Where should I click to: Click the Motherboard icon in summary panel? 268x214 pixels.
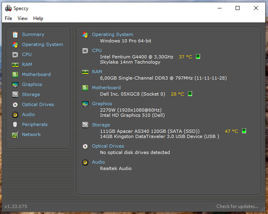[x=85, y=88]
